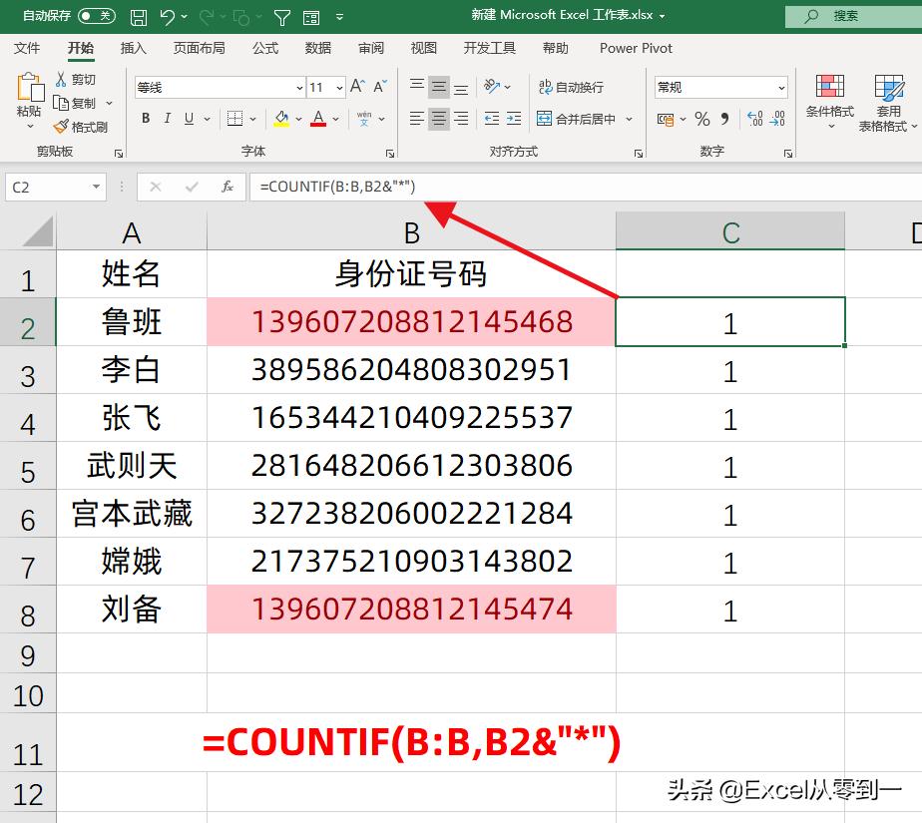The image size is (922, 823).
Task: Click the Save icon on Quick Access Toolbar
Action: [x=138, y=15]
